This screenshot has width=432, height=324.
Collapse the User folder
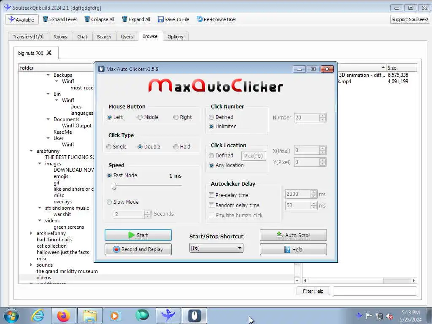[48, 138]
